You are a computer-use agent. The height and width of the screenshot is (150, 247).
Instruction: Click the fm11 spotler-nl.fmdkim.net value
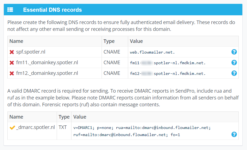click(168, 63)
